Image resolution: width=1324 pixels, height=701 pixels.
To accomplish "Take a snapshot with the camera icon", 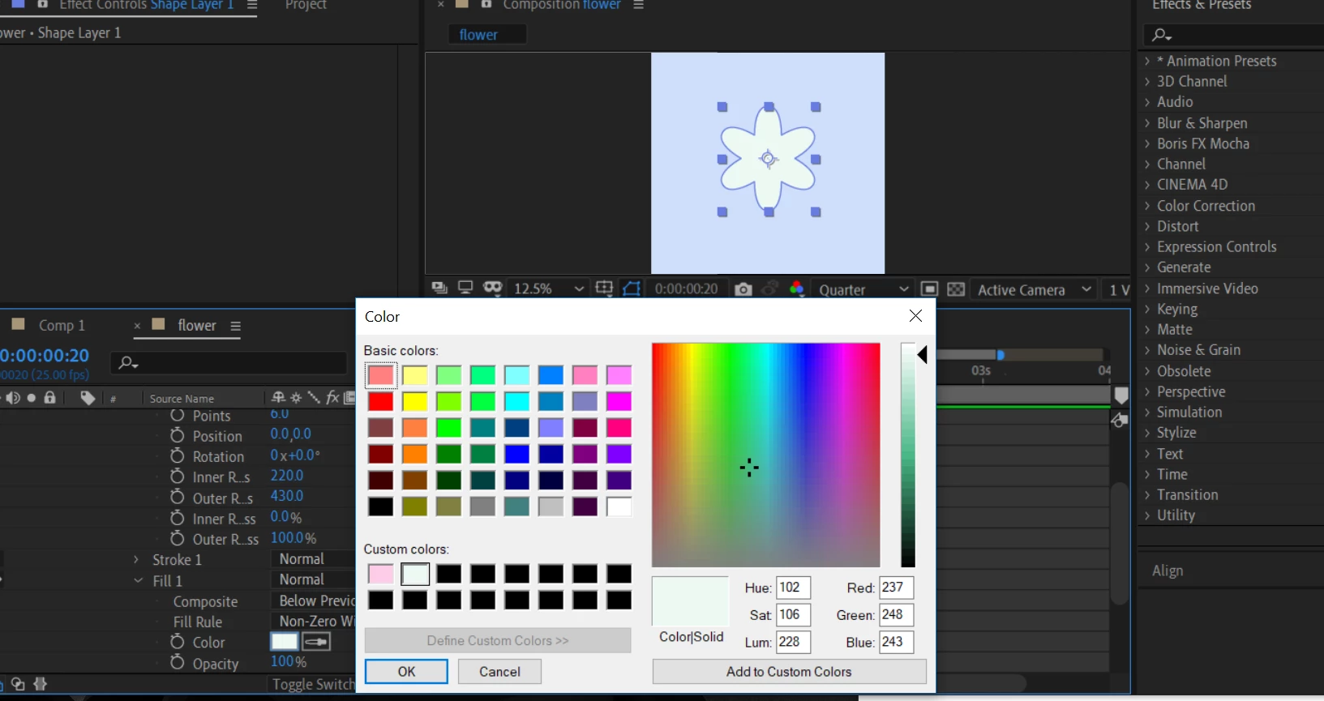I will pyautogui.click(x=743, y=289).
